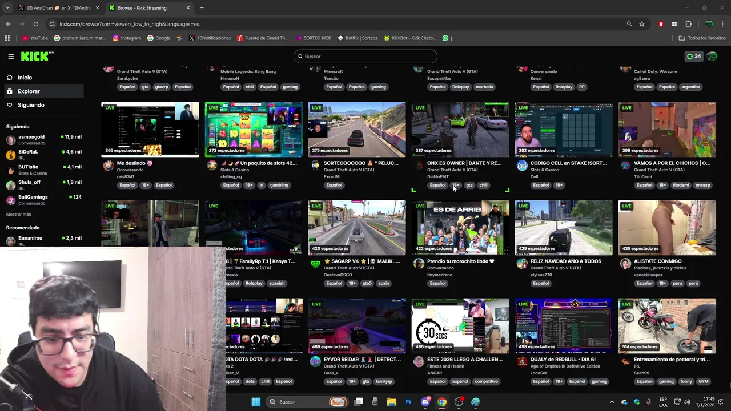Open SiDeRaL followed channel
This screenshot has width=731, height=411.
(43, 155)
